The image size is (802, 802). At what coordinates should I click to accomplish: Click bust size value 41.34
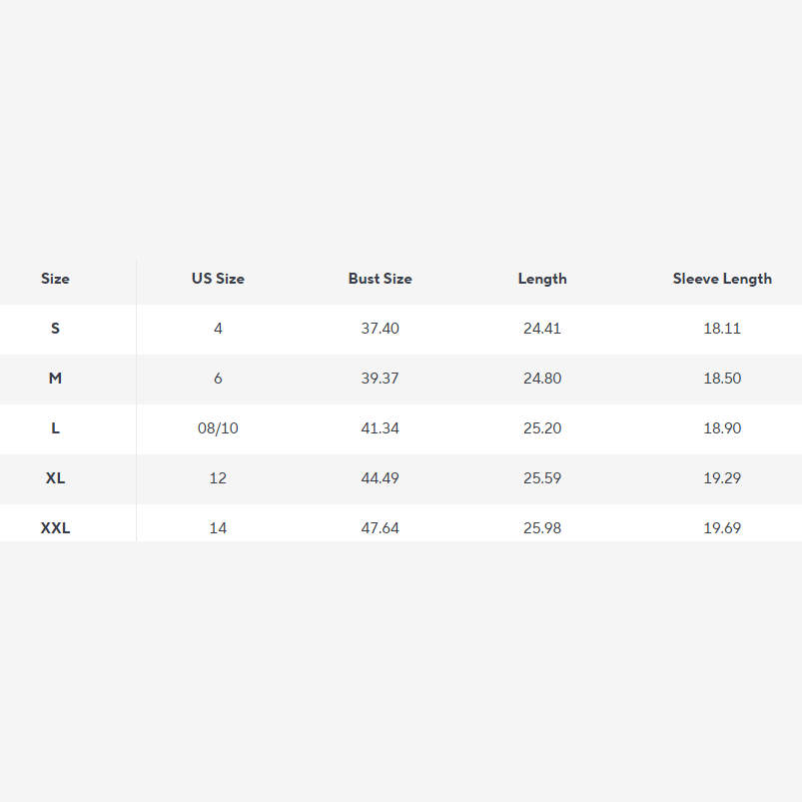(x=380, y=427)
